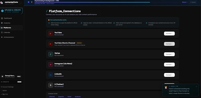Click the purple dot in processing bar
The height and width of the screenshot is (98, 201).
[x=28, y=2]
